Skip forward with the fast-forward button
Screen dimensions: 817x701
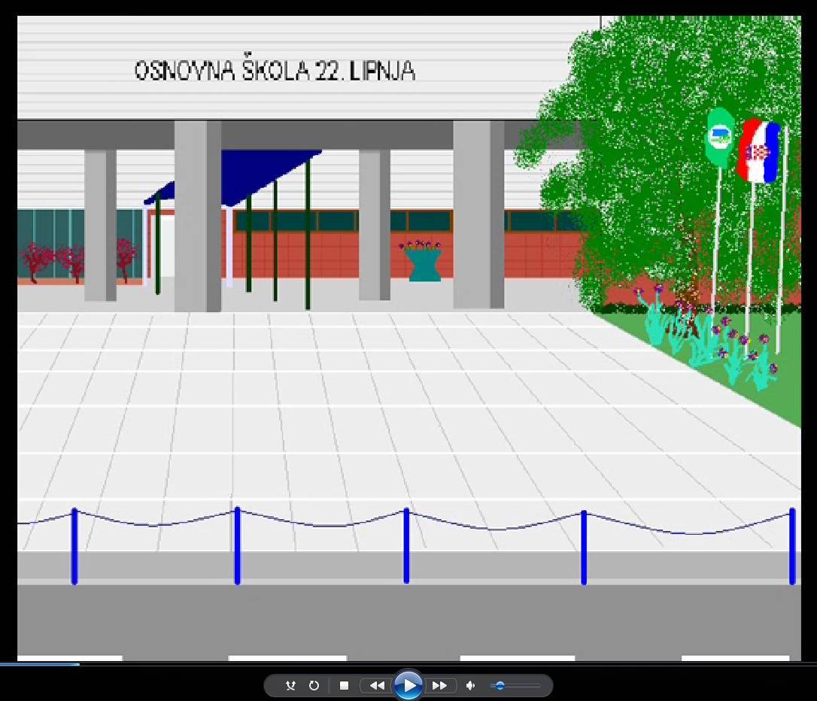click(x=440, y=685)
